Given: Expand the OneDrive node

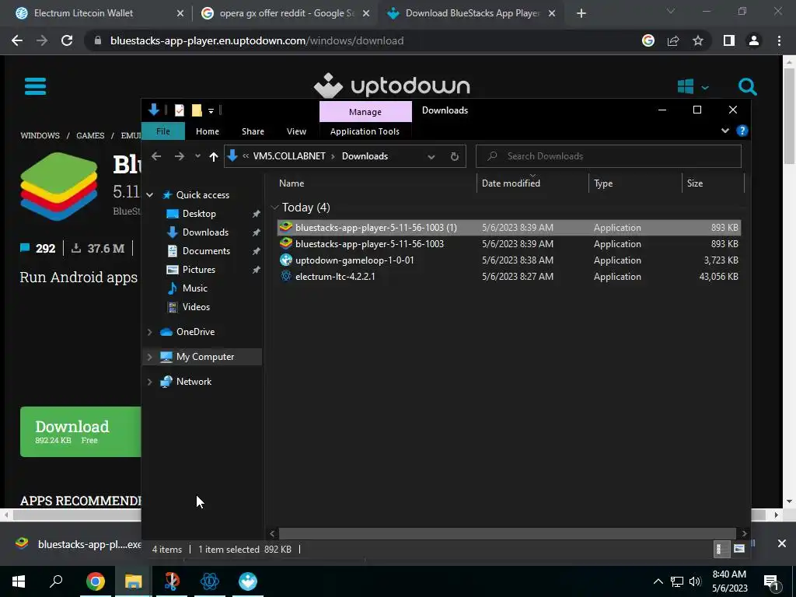Looking at the screenshot, I should [x=149, y=332].
